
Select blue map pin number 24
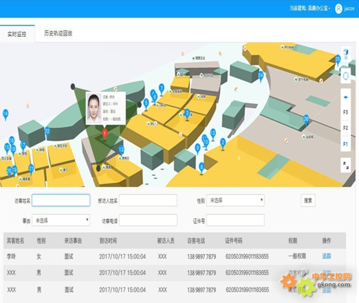(x=260, y=75)
